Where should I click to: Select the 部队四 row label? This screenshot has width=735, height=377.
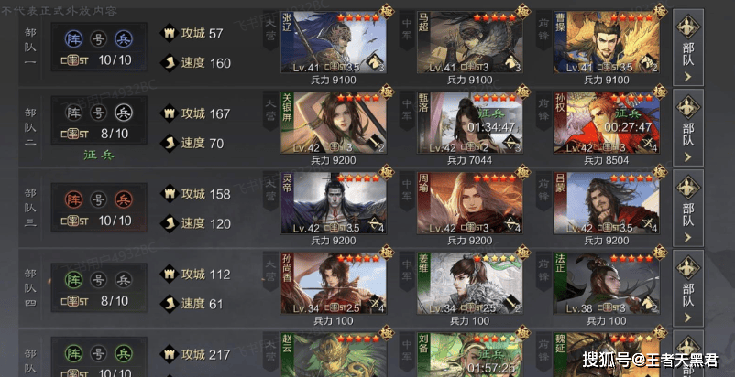pos(30,287)
